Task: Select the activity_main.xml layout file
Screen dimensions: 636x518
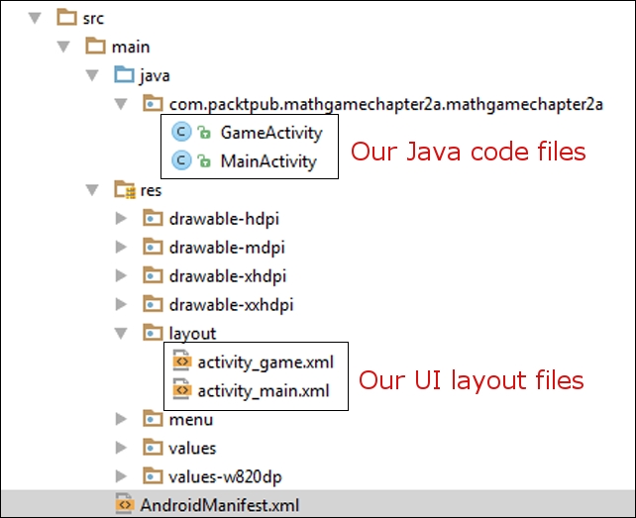Action: tap(265, 390)
